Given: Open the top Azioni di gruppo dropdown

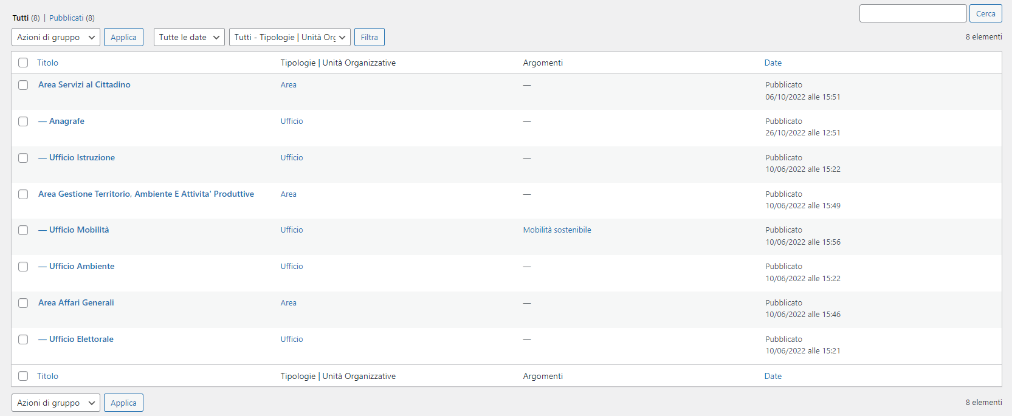Looking at the screenshot, I should pos(55,37).
